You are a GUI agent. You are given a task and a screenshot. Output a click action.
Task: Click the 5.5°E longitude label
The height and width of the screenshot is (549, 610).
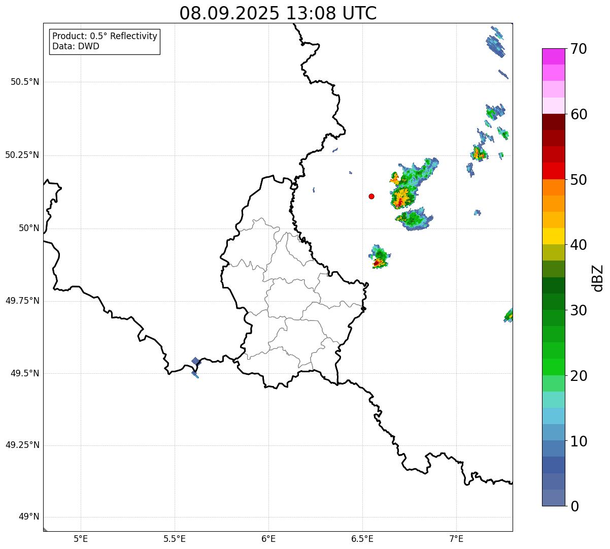click(175, 538)
